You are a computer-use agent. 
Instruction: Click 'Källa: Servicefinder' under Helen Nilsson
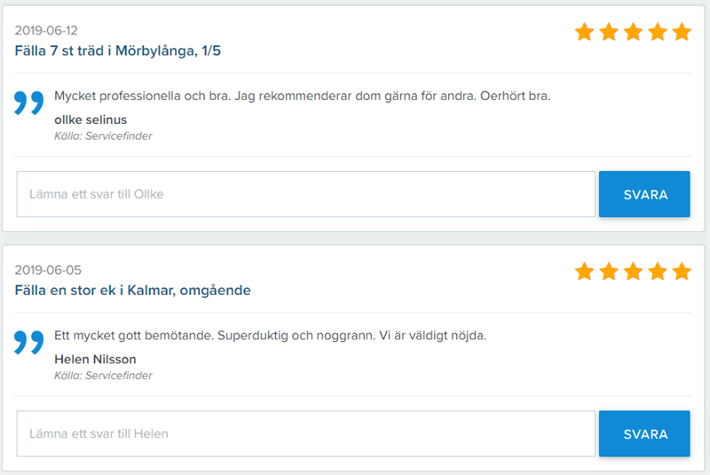(103, 376)
